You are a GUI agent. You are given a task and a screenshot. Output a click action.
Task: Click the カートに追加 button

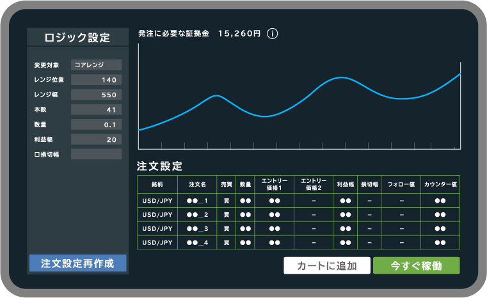pos(326,265)
